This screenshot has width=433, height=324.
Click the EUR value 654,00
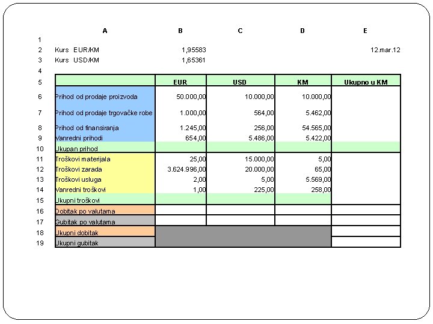195,138
